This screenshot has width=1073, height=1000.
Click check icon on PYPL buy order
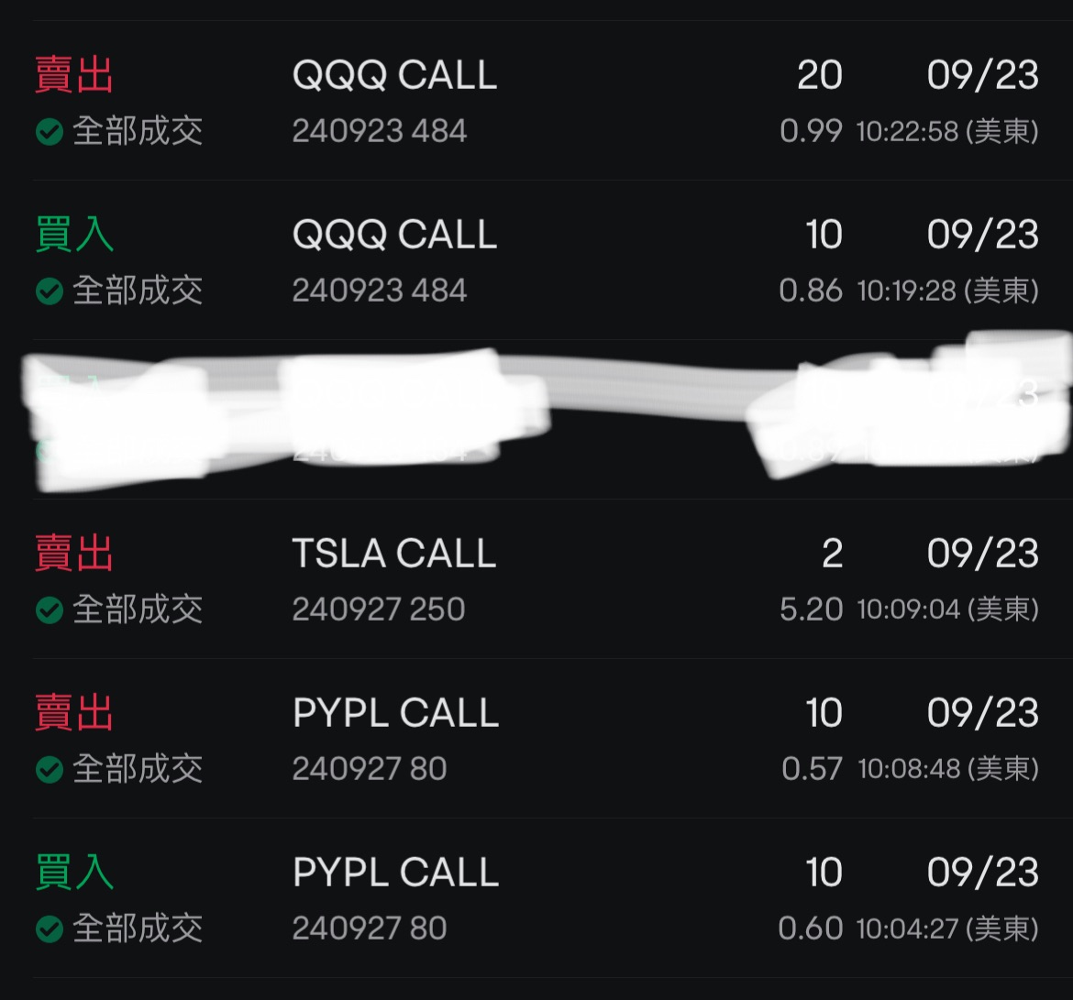pyautogui.click(x=49, y=929)
